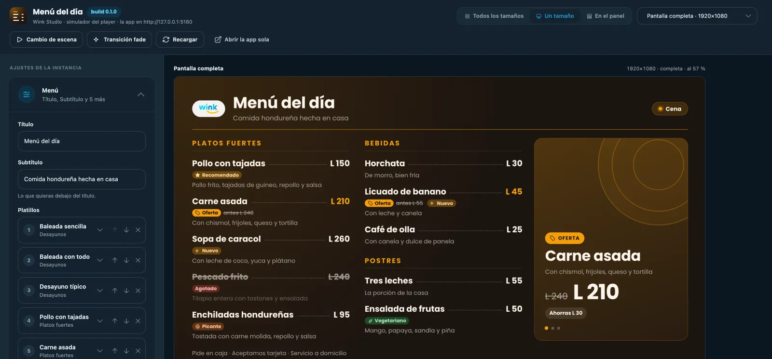The image size is (772, 359).
Task: Delete Pollo con tajadas from Platillos list
Action: pyautogui.click(x=138, y=321)
